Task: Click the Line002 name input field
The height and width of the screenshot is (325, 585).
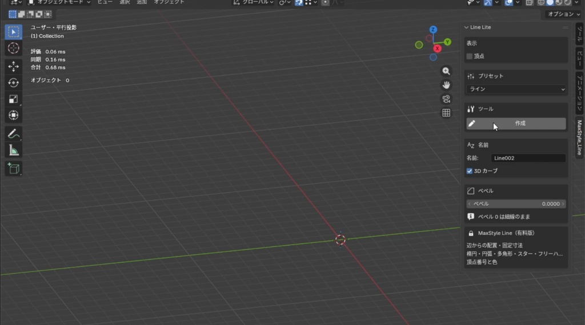Action: coord(528,158)
